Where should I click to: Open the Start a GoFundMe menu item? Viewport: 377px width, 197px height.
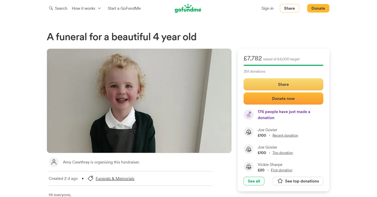(124, 8)
